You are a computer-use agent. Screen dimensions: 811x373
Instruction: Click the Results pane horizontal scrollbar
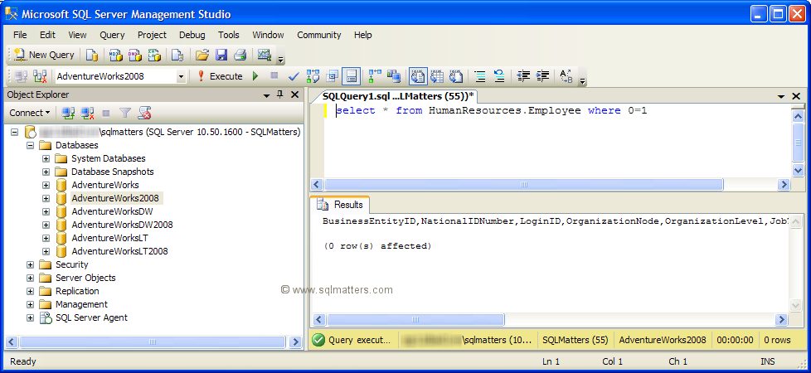(x=415, y=320)
